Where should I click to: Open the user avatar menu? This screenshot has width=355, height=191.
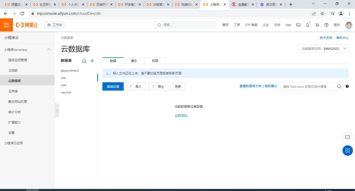point(349,25)
